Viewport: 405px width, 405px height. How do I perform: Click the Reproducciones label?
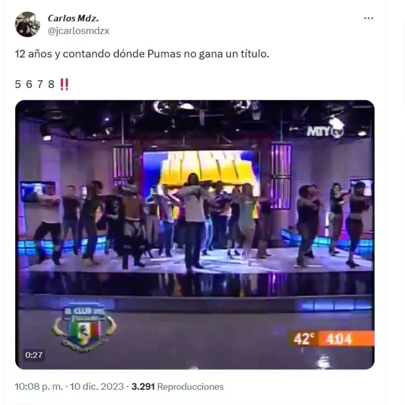point(190,387)
